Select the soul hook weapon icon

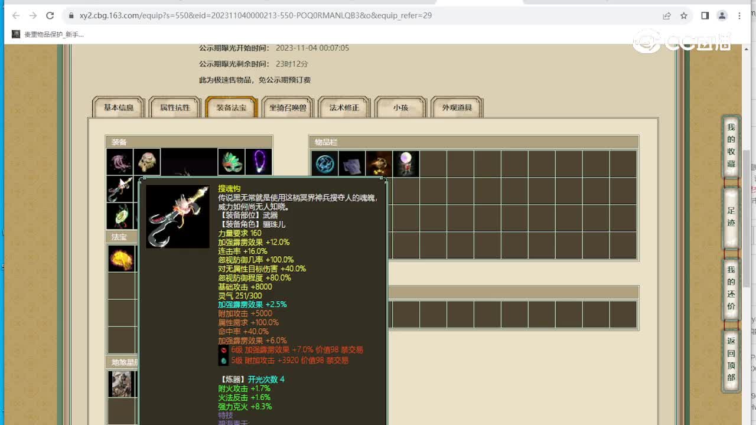pyautogui.click(x=120, y=189)
